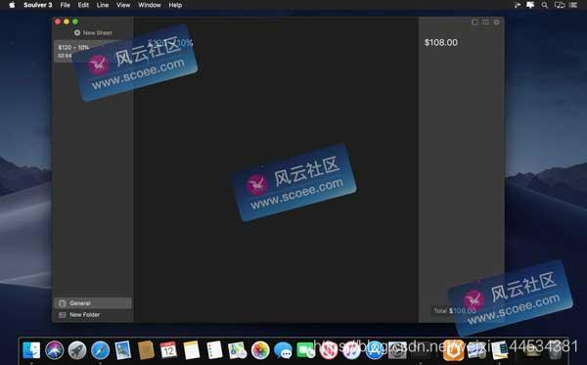The image size is (587, 365).
Task: Open Photos from the Dock
Action: 260,350
